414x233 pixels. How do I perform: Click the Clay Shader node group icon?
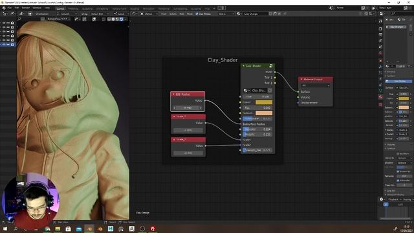pyautogui.click(x=271, y=66)
